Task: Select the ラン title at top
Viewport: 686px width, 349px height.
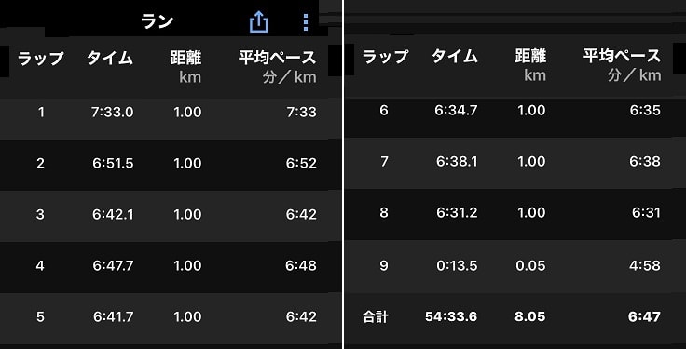Action: click(158, 21)
